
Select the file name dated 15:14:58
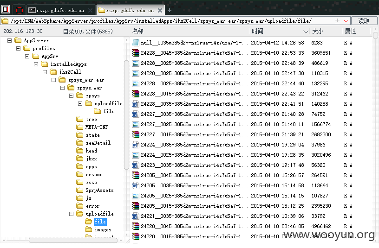[x=195, y=185]
